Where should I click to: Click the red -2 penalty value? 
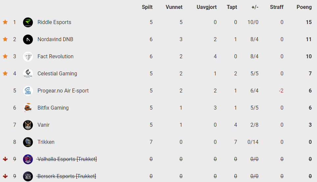tap(281, 91)
